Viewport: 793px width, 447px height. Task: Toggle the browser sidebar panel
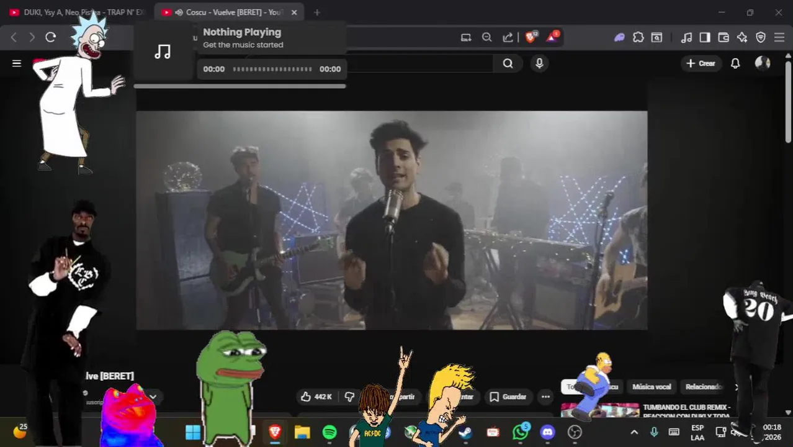click(x=705, y=37)
